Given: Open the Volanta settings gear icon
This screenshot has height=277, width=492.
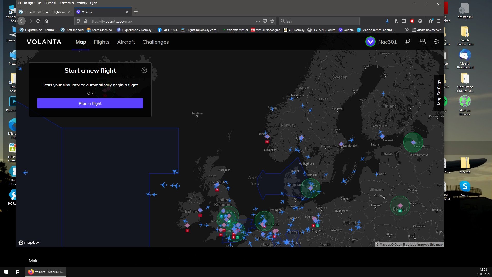Looking at the screenshot, I should pyautogui.click(x=436, y=42).
